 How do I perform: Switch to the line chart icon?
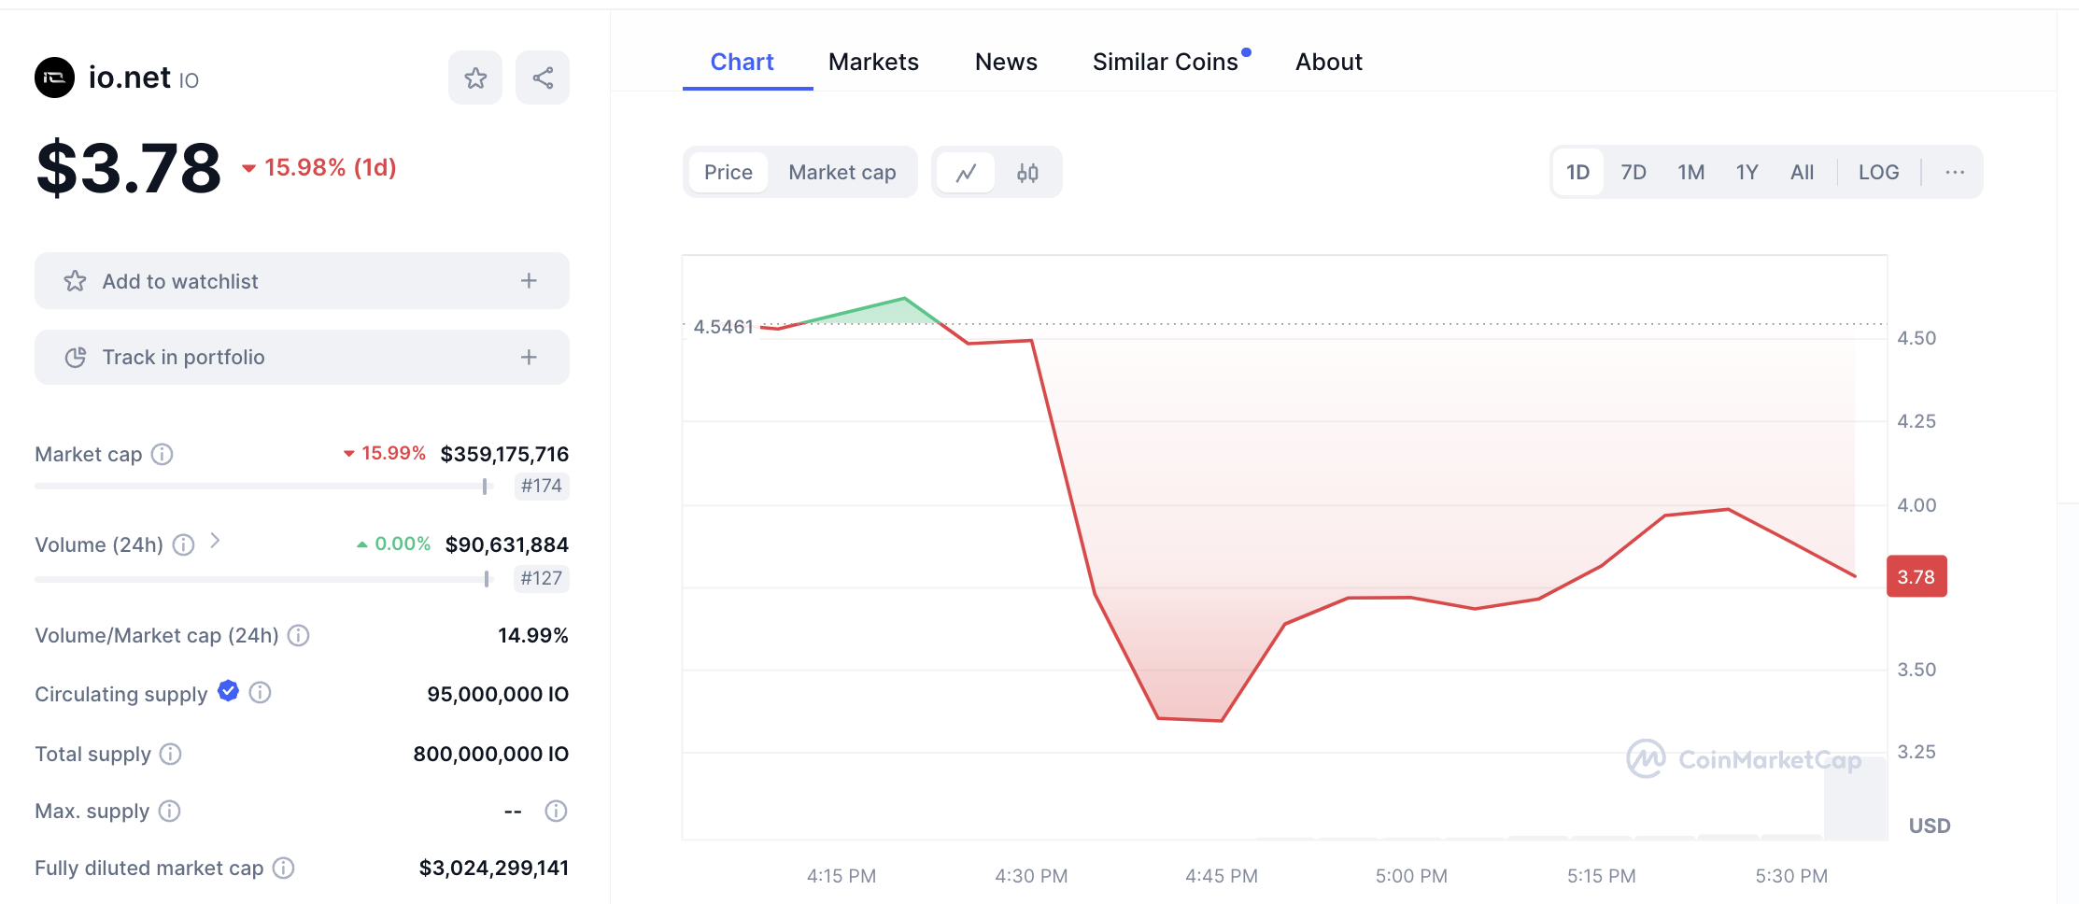966,173
